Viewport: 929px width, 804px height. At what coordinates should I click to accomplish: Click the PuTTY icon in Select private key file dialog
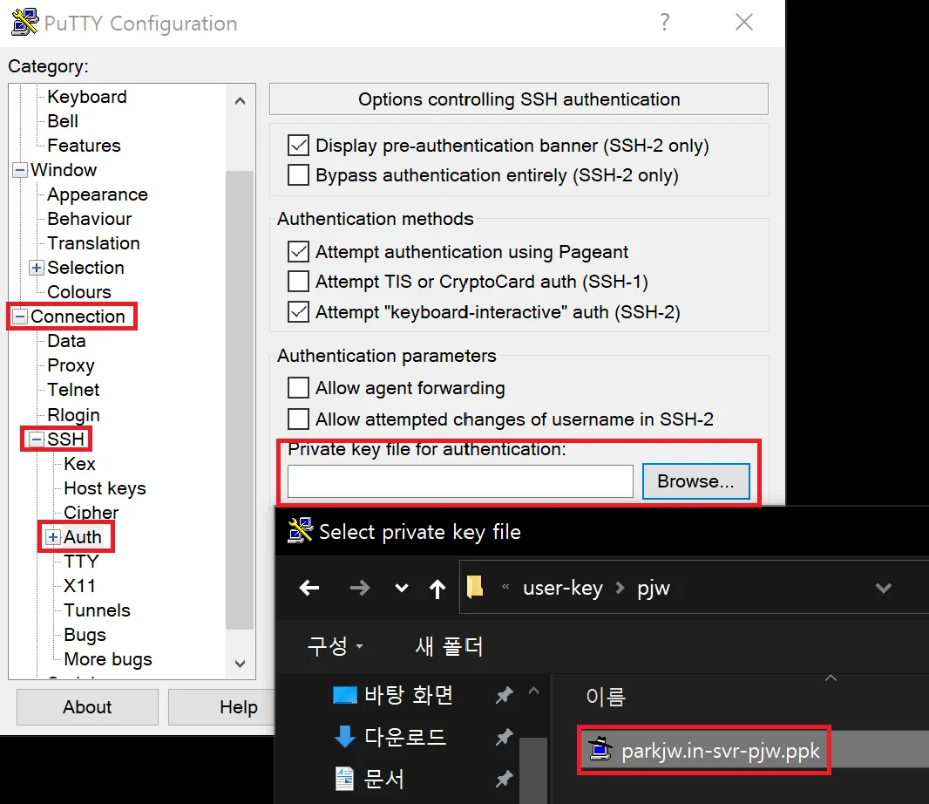tap(300, 531)
